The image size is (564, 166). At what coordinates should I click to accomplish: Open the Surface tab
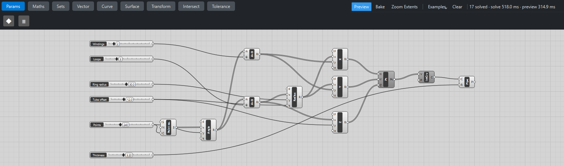(x=132, y=6)
